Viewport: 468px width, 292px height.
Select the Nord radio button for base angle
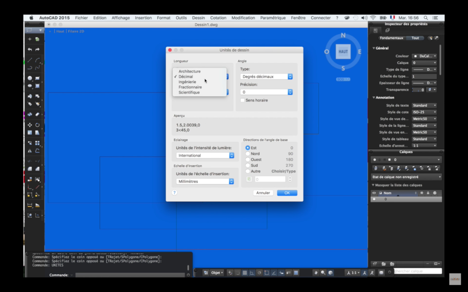(247, 153)
